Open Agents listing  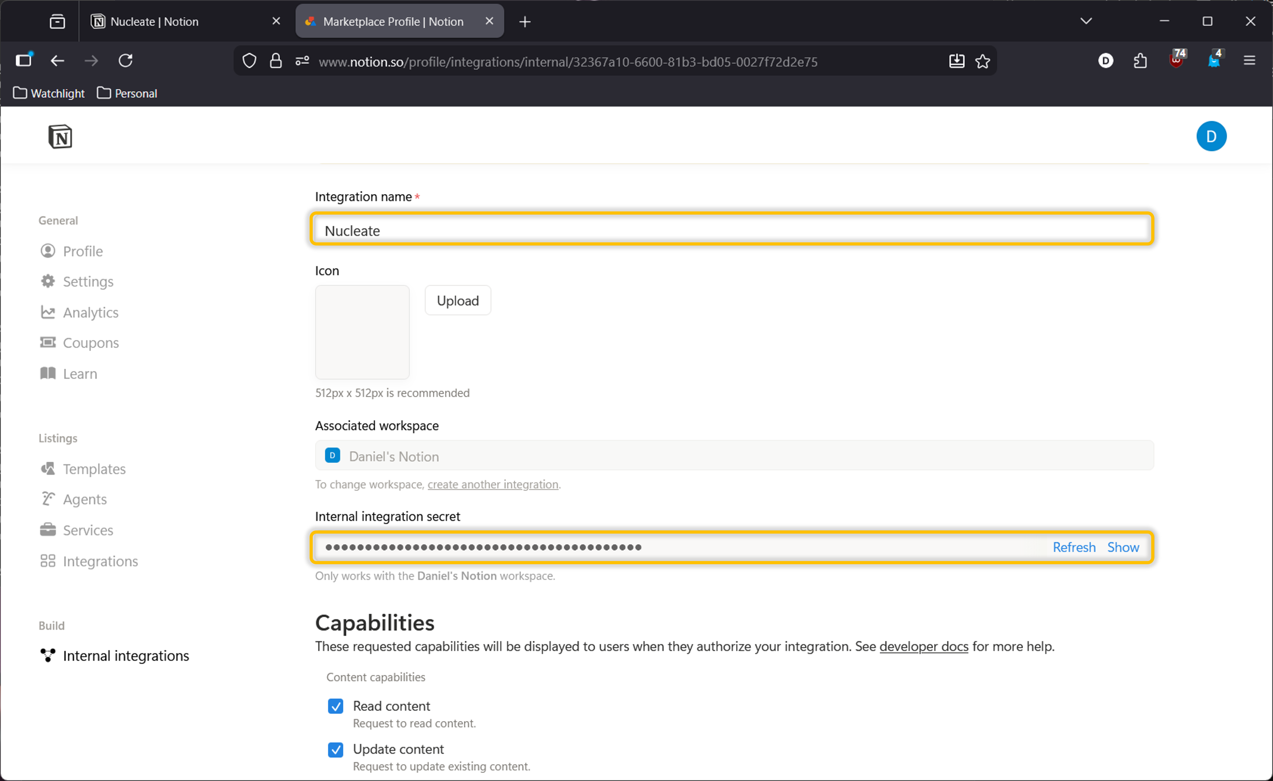click(x=84, y=500)
